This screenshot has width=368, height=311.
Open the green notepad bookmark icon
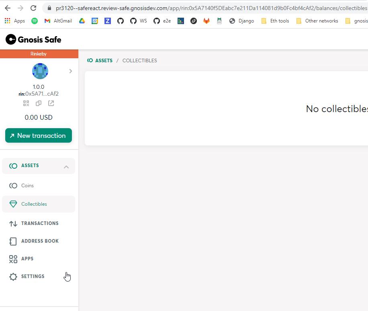[x=219, y=21]
